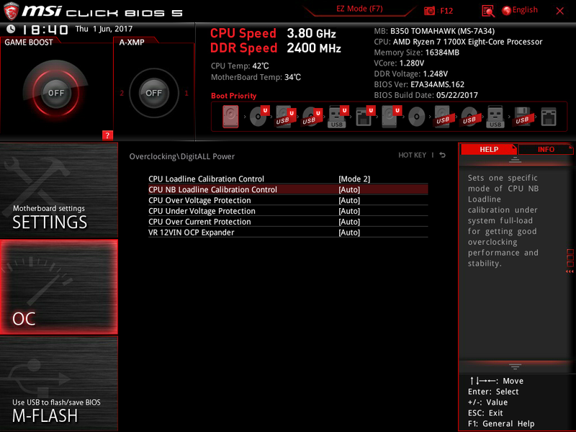Select the legacy USB CD/DVD boot icon

pos(469,117)
